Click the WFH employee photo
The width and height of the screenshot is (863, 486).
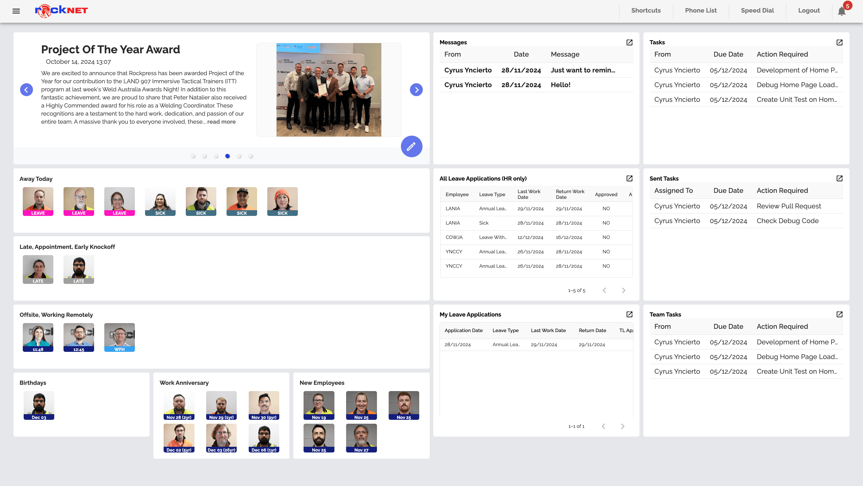119,337
